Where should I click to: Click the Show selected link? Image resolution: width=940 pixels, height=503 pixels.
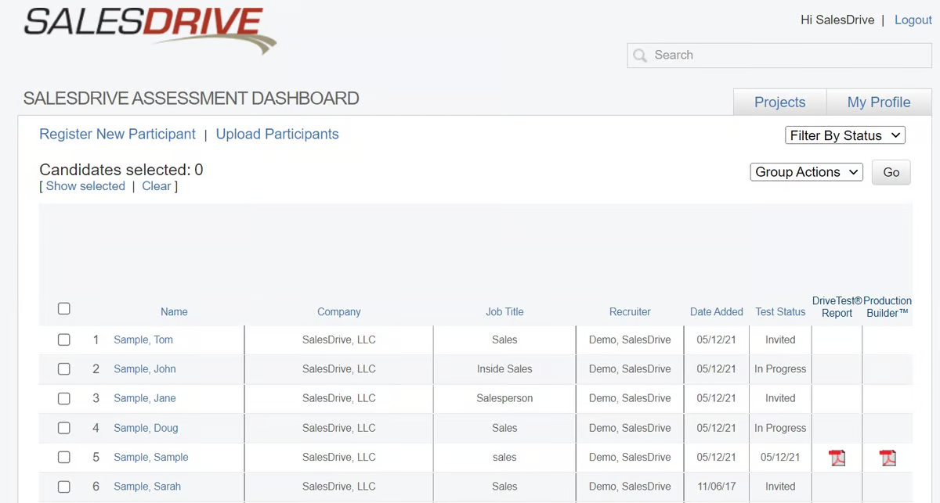coord(85,185)
